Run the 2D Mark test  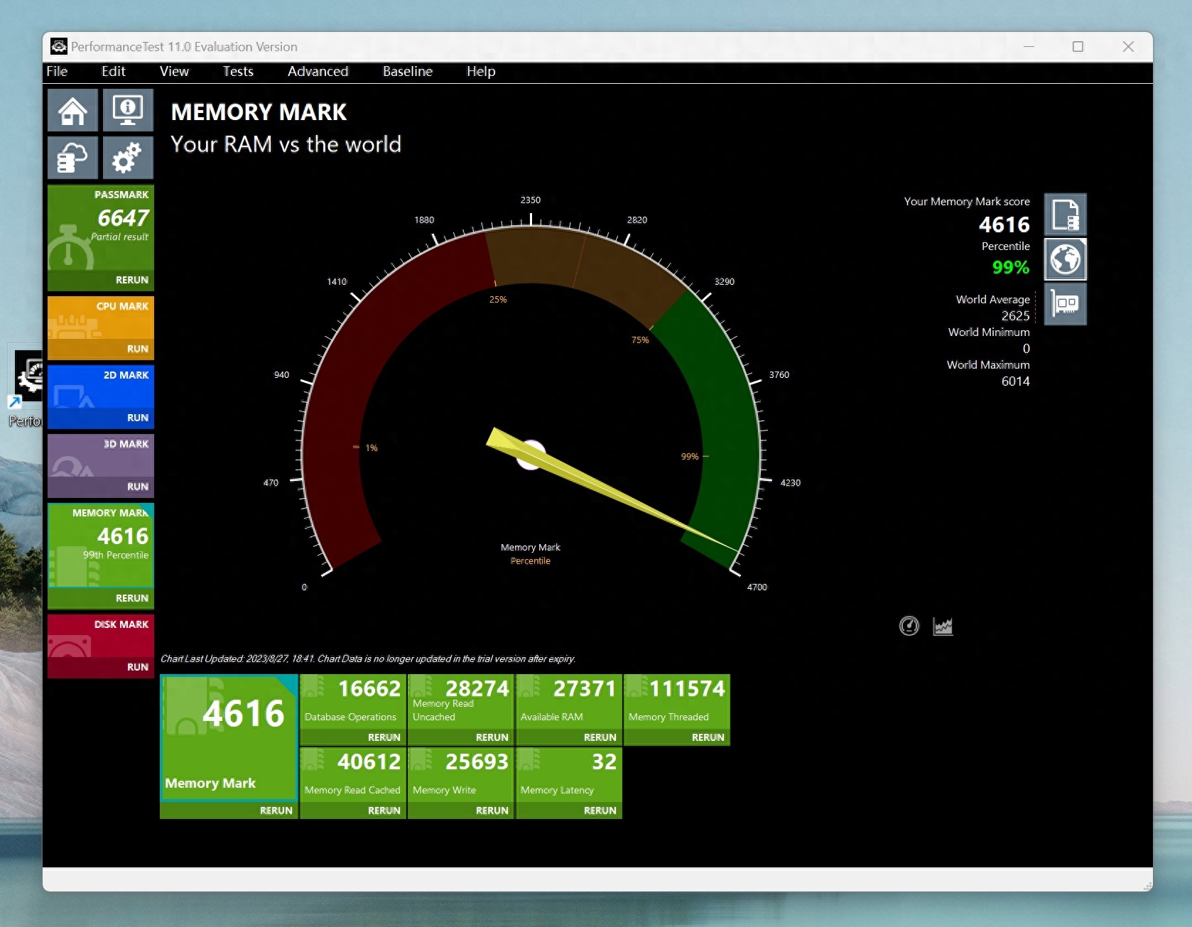[x=138, y=418]
